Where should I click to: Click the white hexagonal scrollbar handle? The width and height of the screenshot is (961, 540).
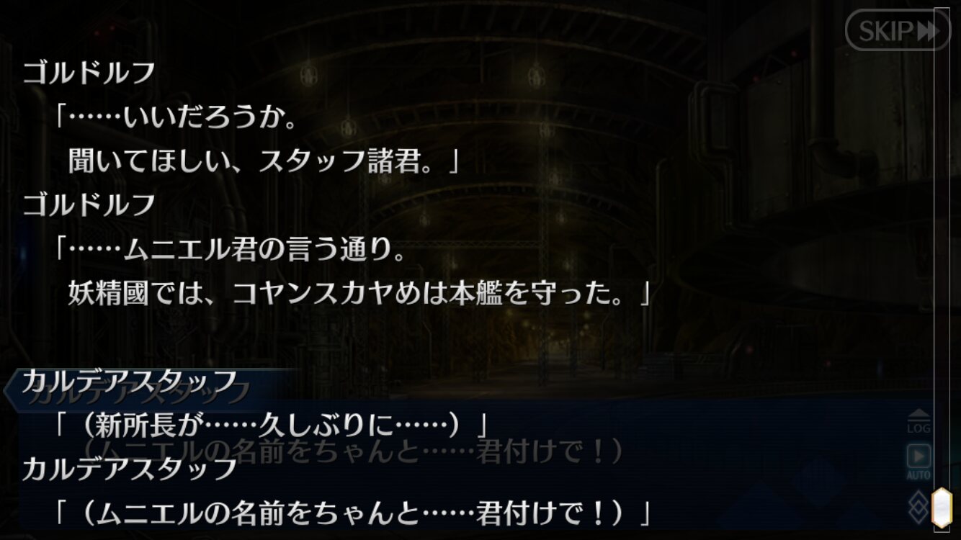[x=942, y=508]
